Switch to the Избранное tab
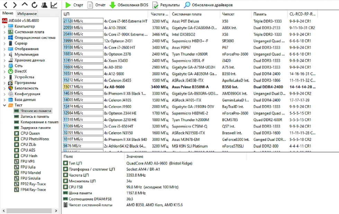The width and height of the screenshot is (339, 214). (x=27, y=13)
